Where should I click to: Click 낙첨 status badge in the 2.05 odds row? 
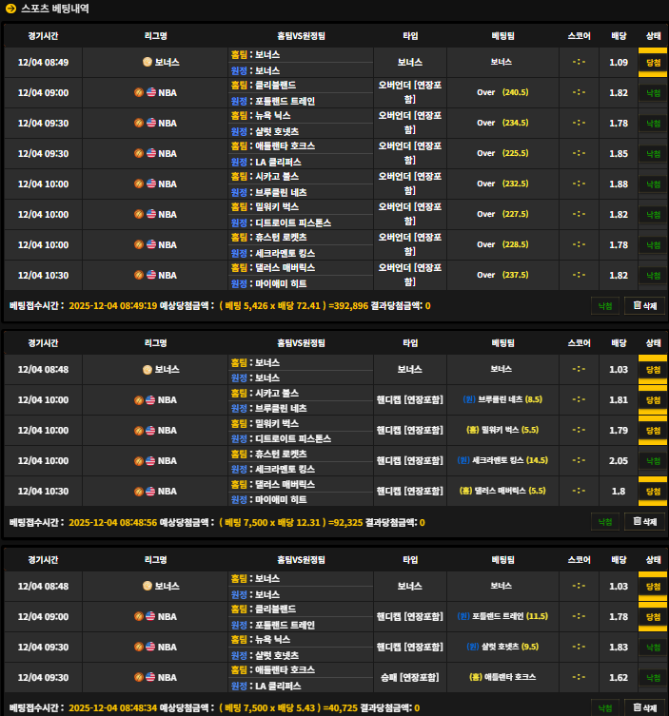[x=653, y=461]
